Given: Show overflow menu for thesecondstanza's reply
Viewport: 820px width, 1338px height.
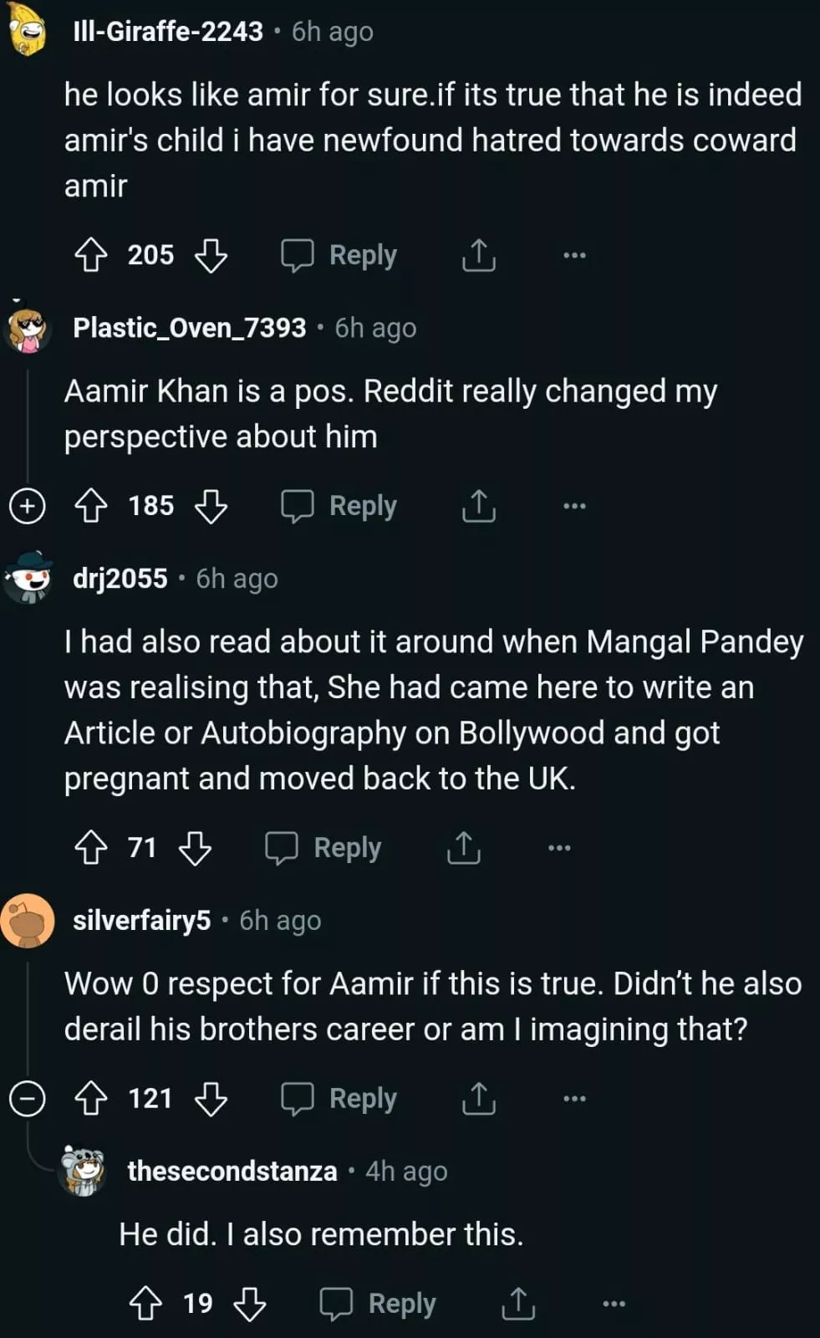Looking at the screenshot, I should click(614, 1303).
